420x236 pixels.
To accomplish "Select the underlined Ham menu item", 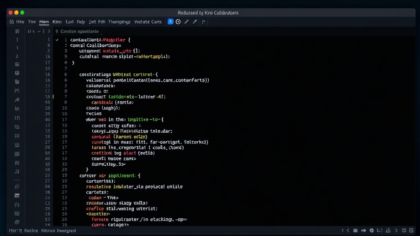I will (x=44, y=22).
